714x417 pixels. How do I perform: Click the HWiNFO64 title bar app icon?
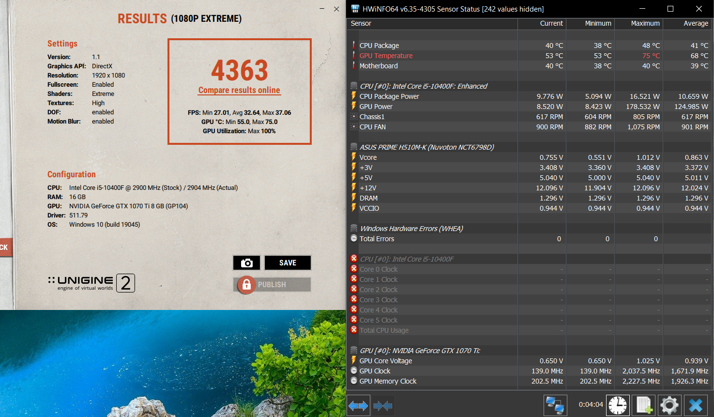point(355,9)
